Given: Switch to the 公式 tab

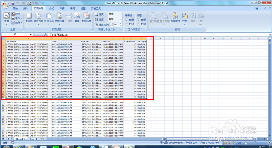Looking at the screenshot, I should coord(51,8).
